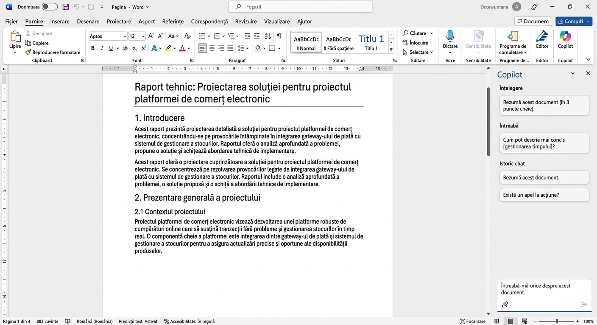Switch to the Revizuire tab
597x325 pixels.
click(246, 21)
